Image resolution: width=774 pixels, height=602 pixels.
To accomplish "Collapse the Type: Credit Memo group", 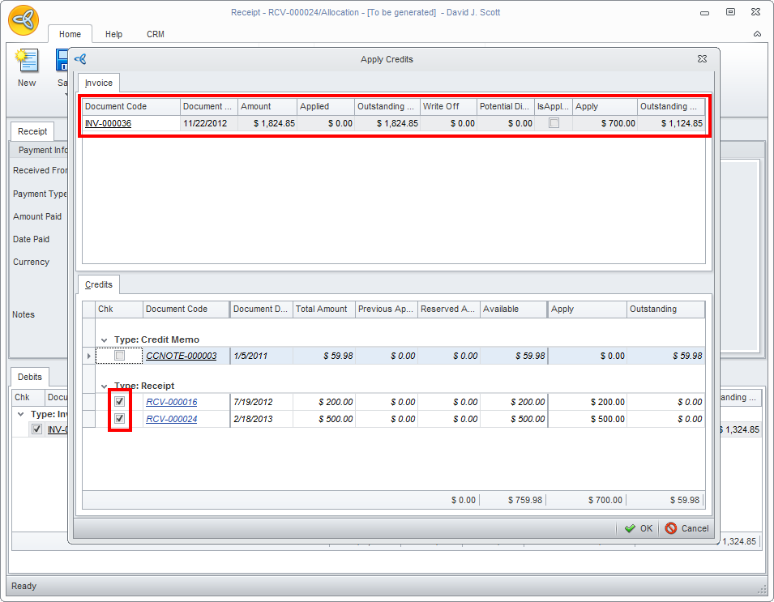I will pos(104,340).
